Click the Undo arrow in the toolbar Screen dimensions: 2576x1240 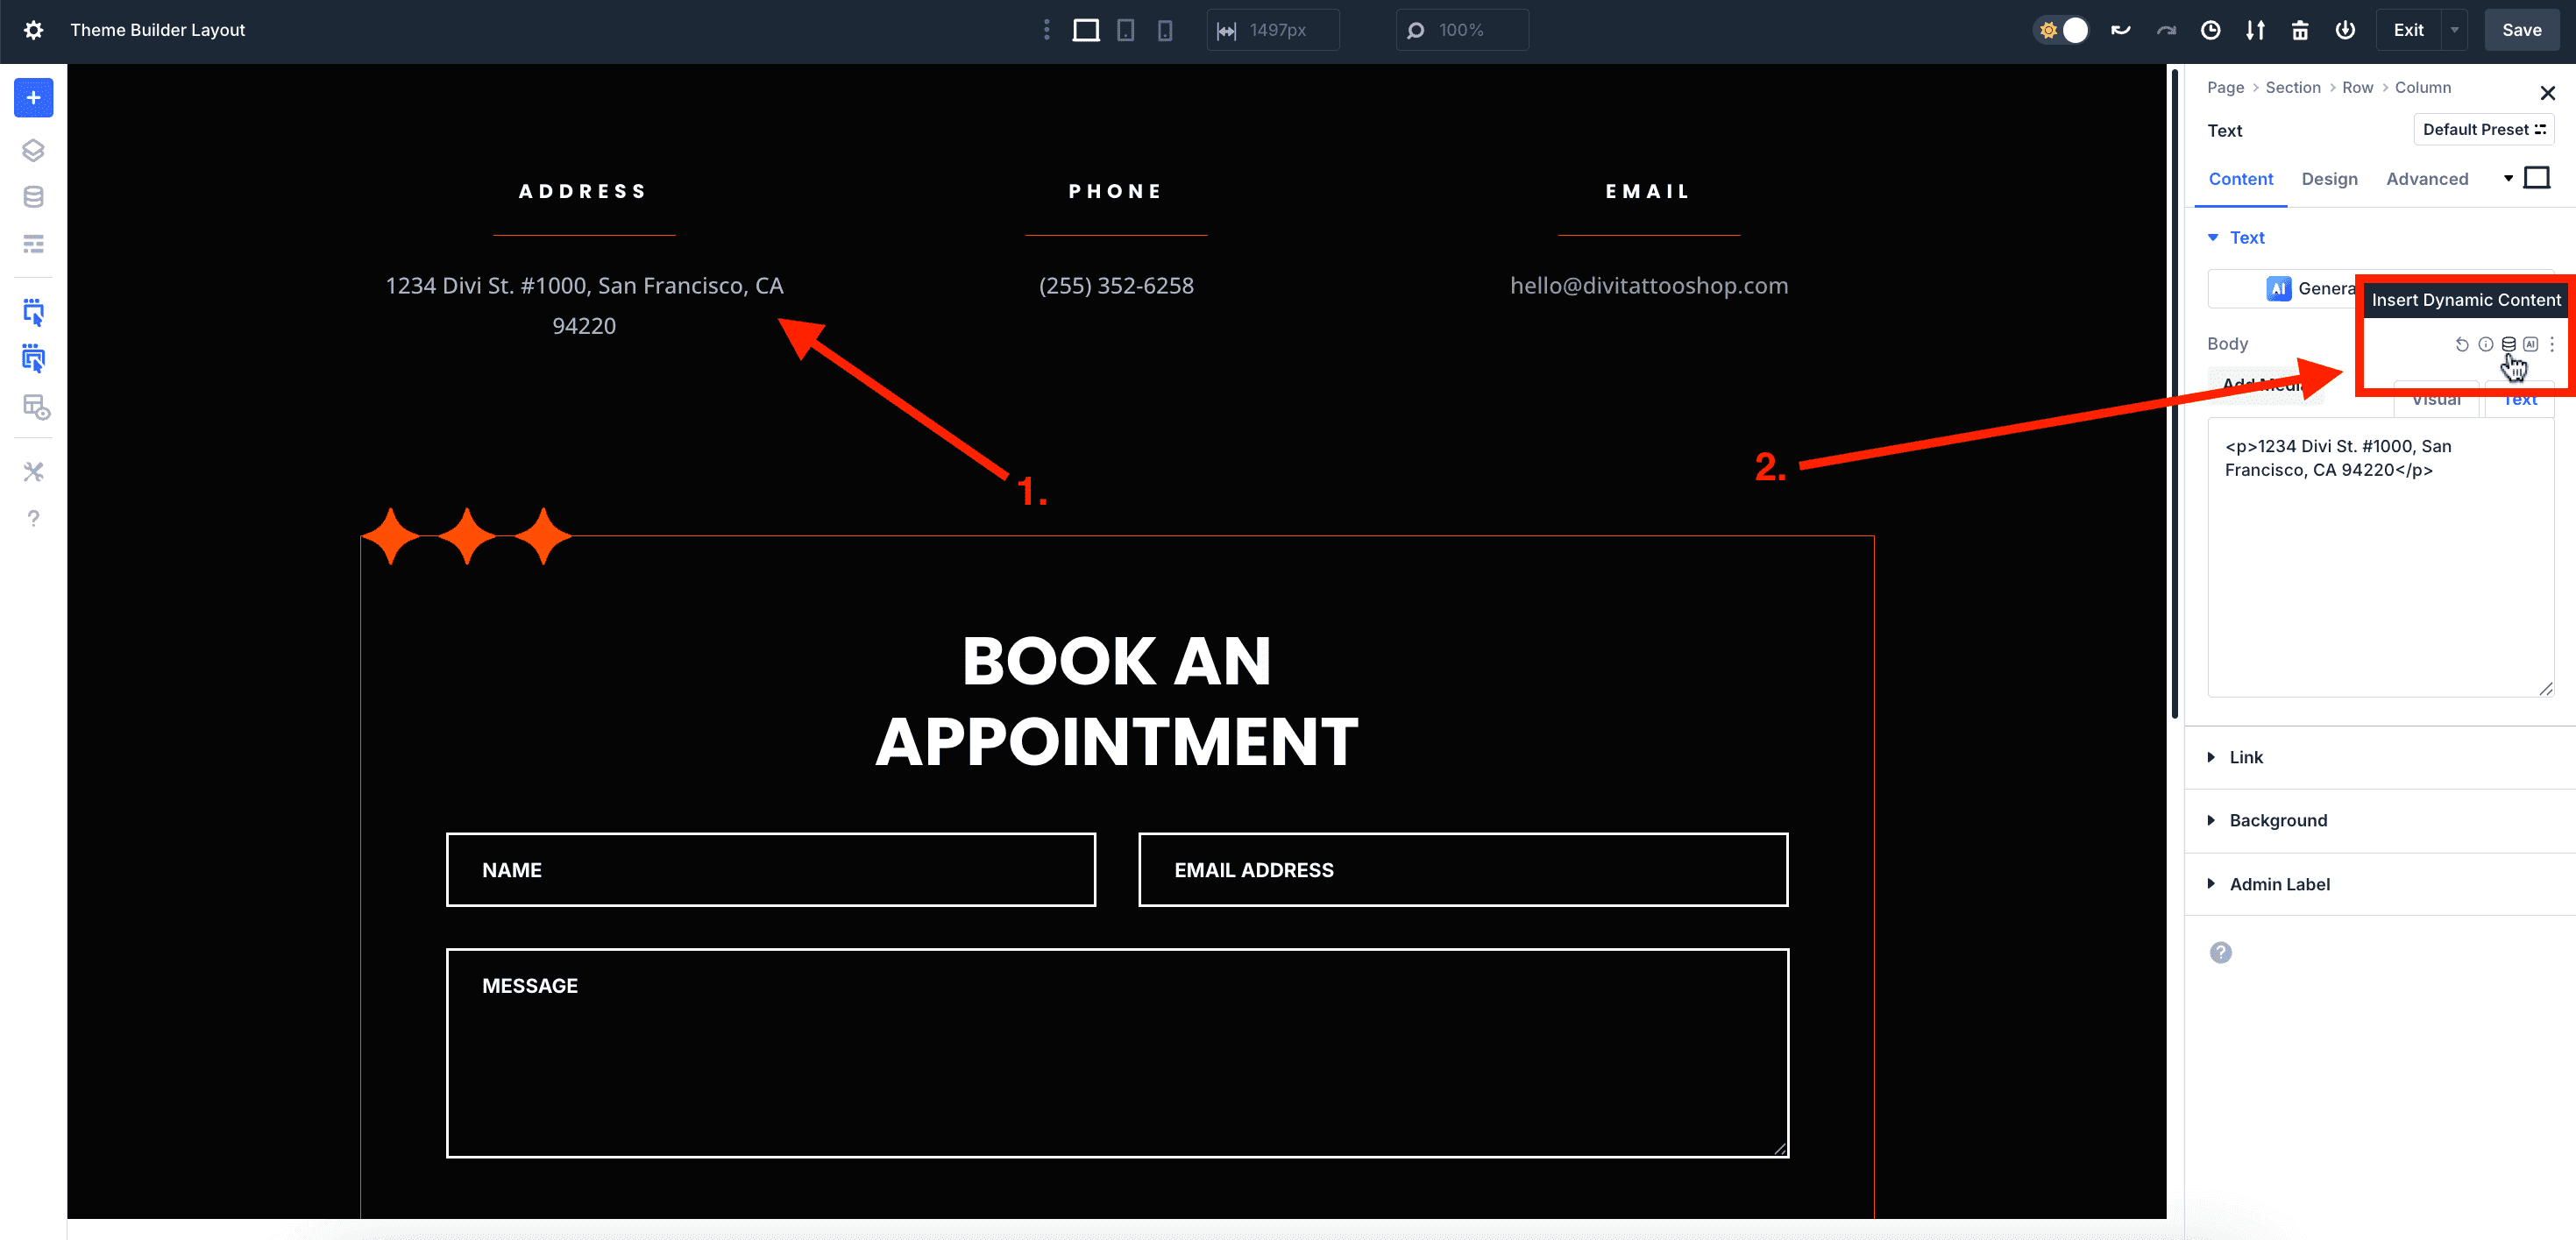(2120, 30)
